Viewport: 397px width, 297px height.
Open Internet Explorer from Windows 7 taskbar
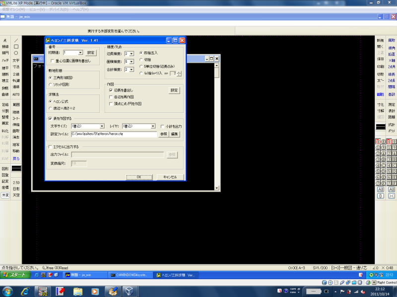click(25, 291)
